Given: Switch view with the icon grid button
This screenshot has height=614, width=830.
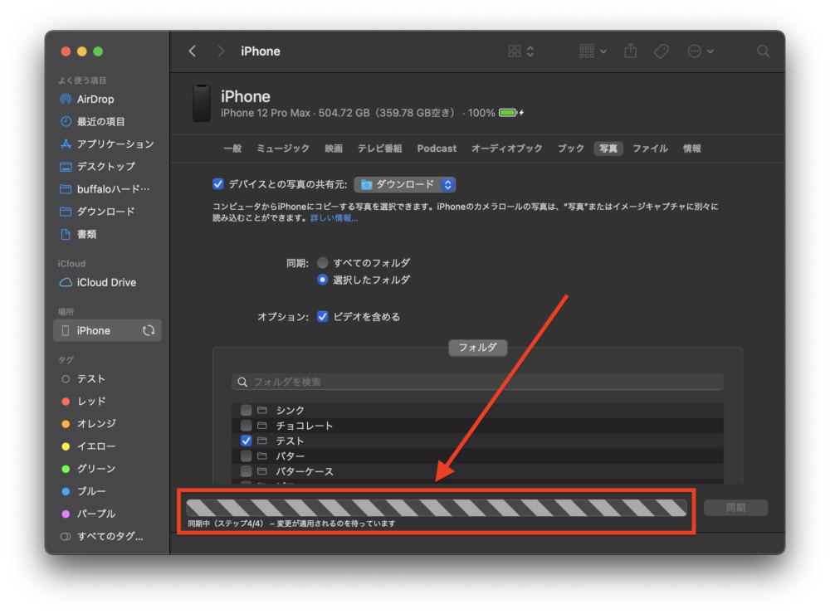Looking at the screenshot, I should 521,51.
